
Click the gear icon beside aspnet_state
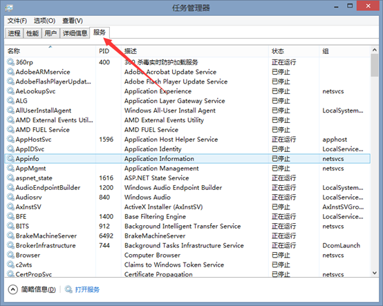click(10, 178)
